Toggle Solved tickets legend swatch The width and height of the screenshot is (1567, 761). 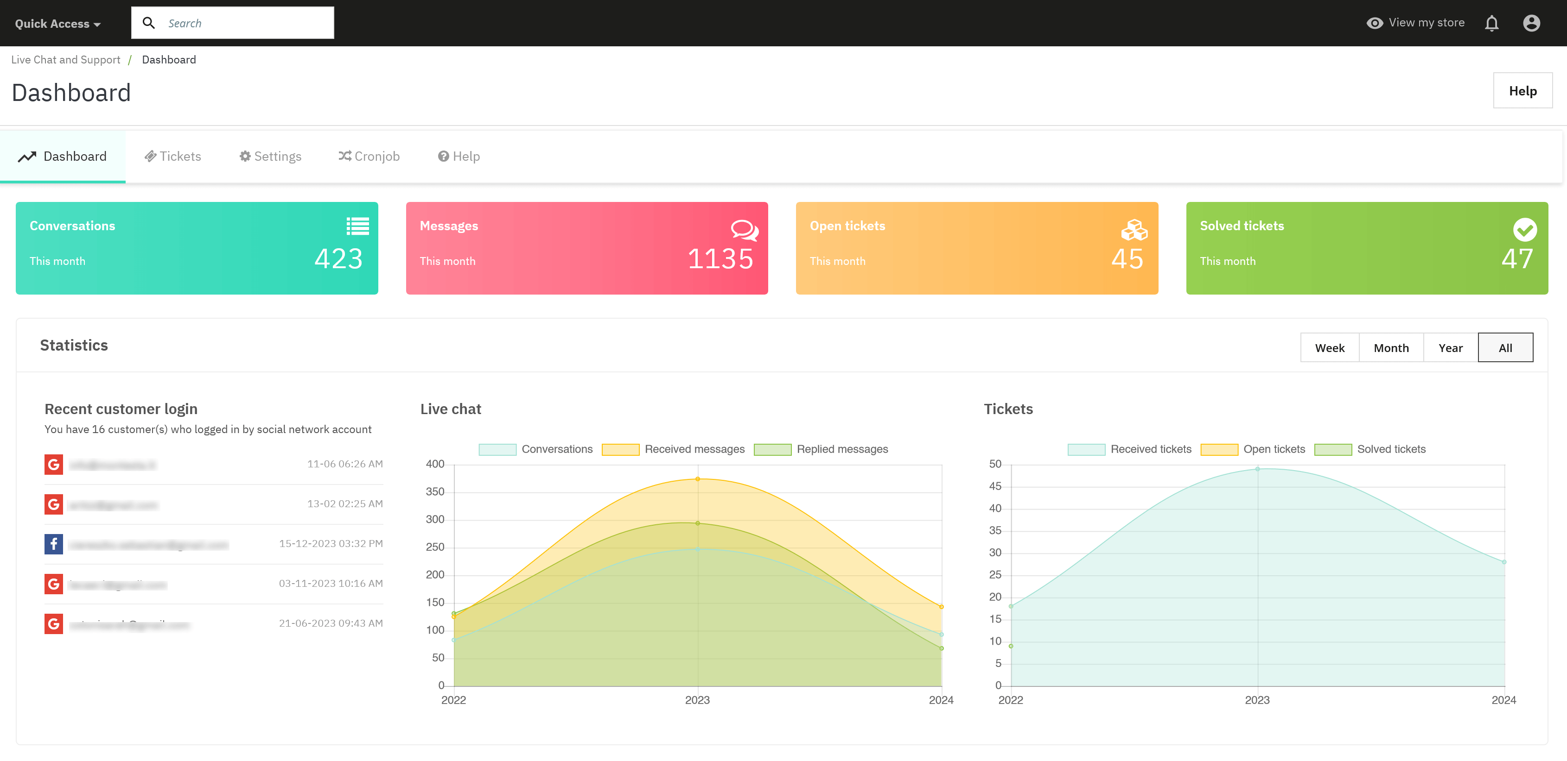[1333, 450]
